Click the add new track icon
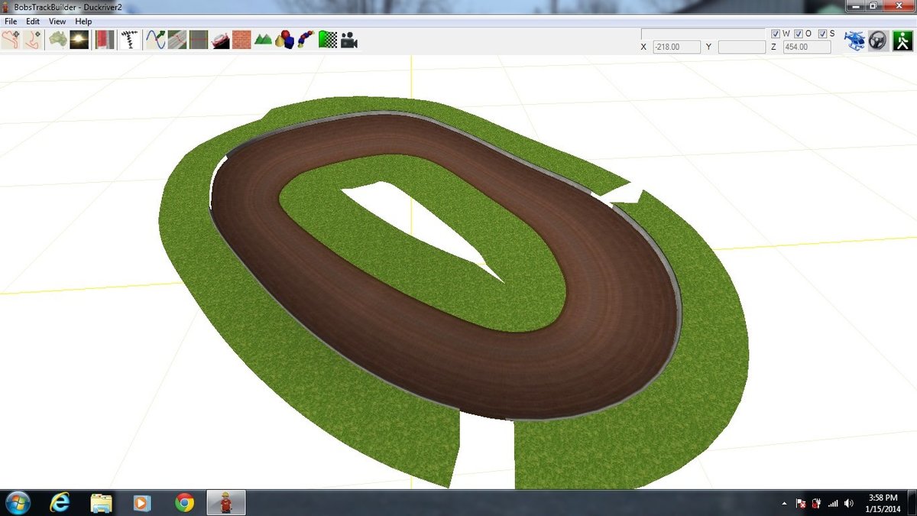 [x=11, y=39]
